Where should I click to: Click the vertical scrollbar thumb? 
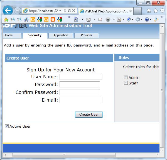coord(162,90)
